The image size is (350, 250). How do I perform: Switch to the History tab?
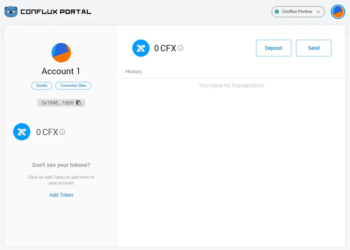(133, 72)
